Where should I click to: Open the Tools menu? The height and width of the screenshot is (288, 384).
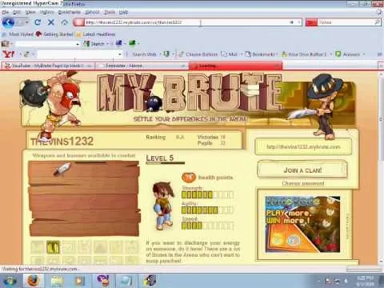[110, 12]
